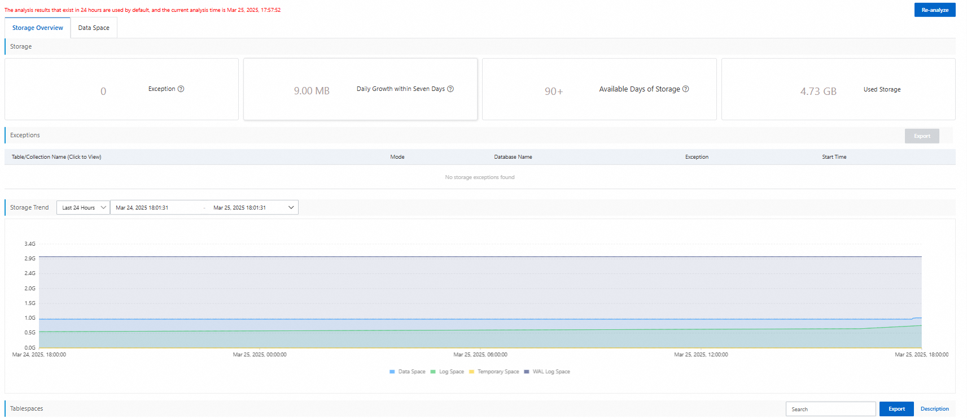The width and height of the screenshot is (967, 418).
Task: Switch to the Data Space tab
Action: click(94, 28)
